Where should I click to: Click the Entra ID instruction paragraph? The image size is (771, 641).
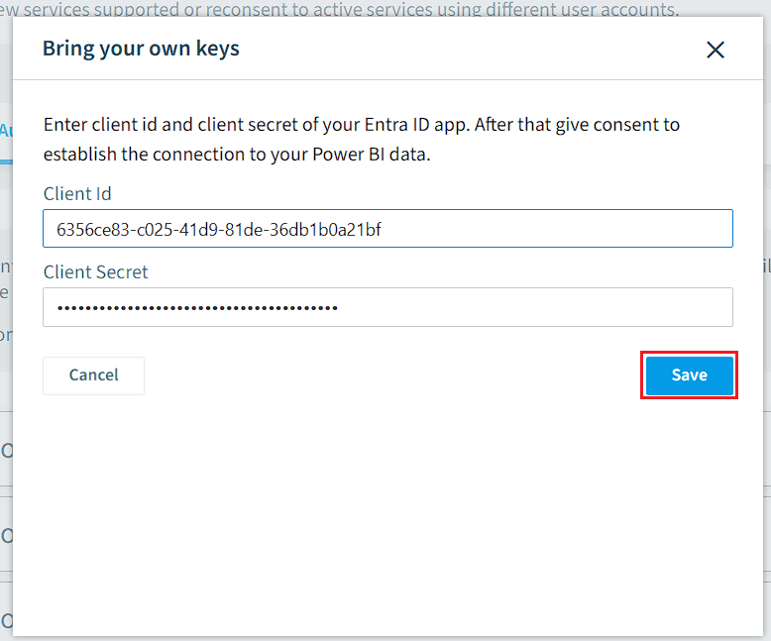pos(362,139)
